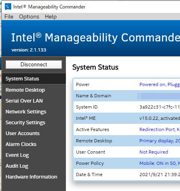The height and width of the screenshot is (191, 180).
Task: Open the Hardware Information section
Action: click(31, 177)
